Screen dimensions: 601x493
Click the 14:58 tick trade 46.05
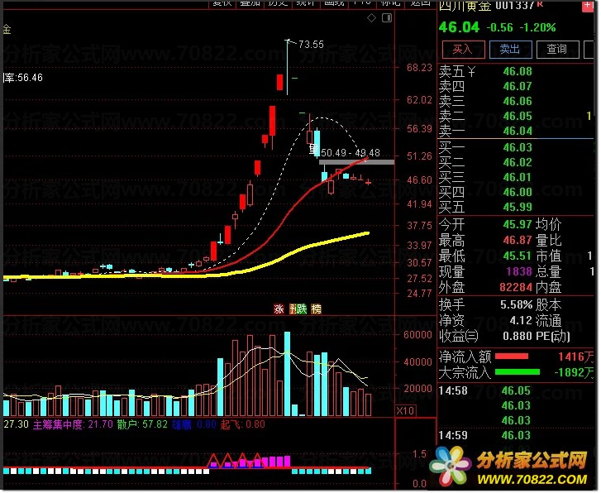516,391
